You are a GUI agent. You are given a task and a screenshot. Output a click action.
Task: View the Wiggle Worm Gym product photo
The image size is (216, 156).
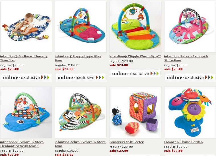click(135, 26)
